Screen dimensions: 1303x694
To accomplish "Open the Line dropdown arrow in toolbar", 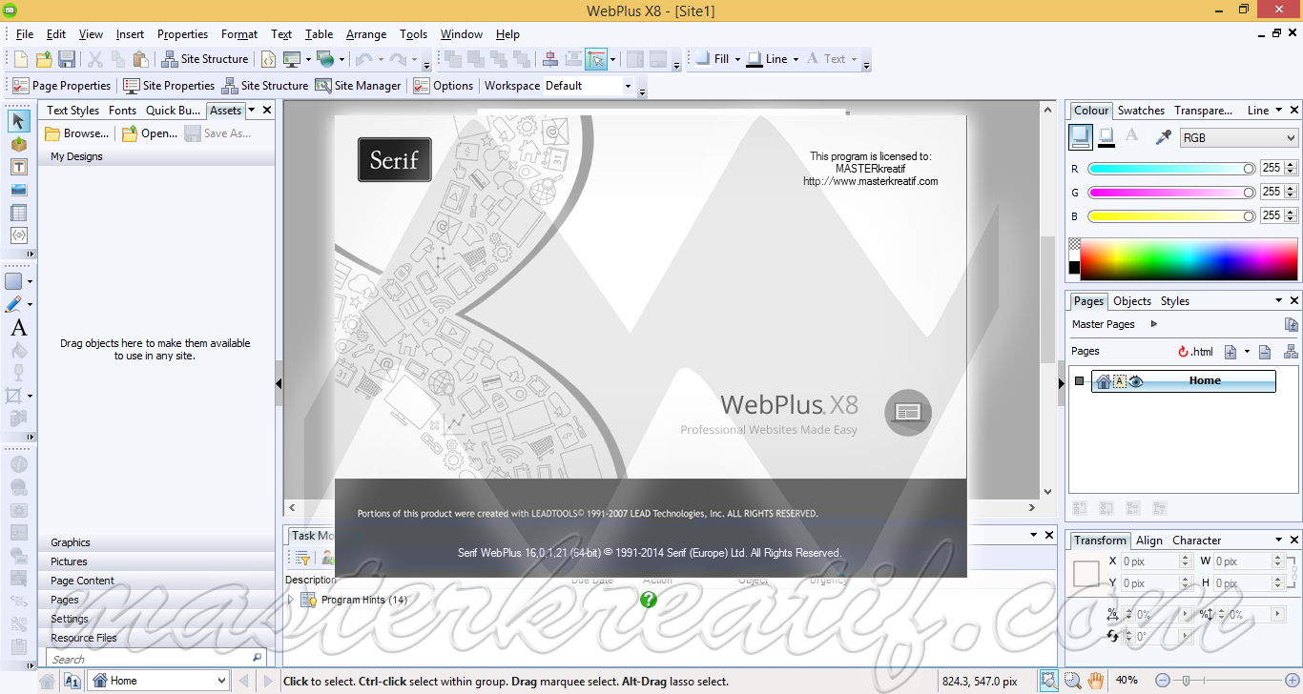I will click(x=796, y=59).
